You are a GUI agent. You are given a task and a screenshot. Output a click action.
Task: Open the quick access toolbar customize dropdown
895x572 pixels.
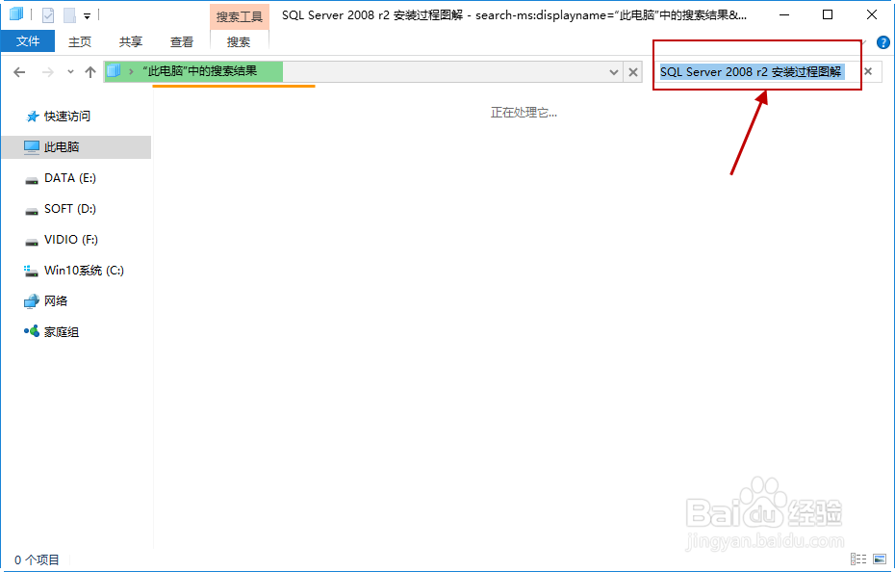(x=85, y=14)
